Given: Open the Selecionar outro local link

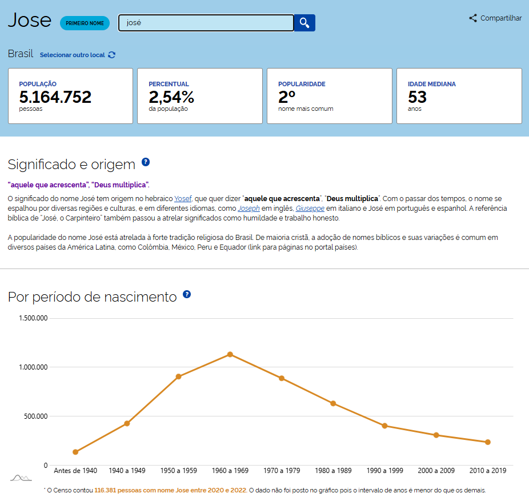Looking at the screenshot, I should pos(73,55).
